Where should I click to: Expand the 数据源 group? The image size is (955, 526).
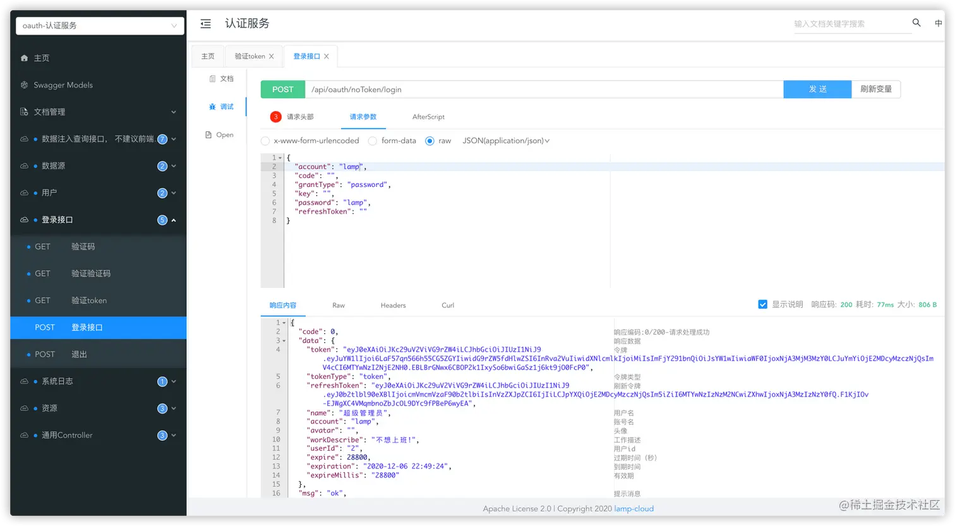click(174, 166)
